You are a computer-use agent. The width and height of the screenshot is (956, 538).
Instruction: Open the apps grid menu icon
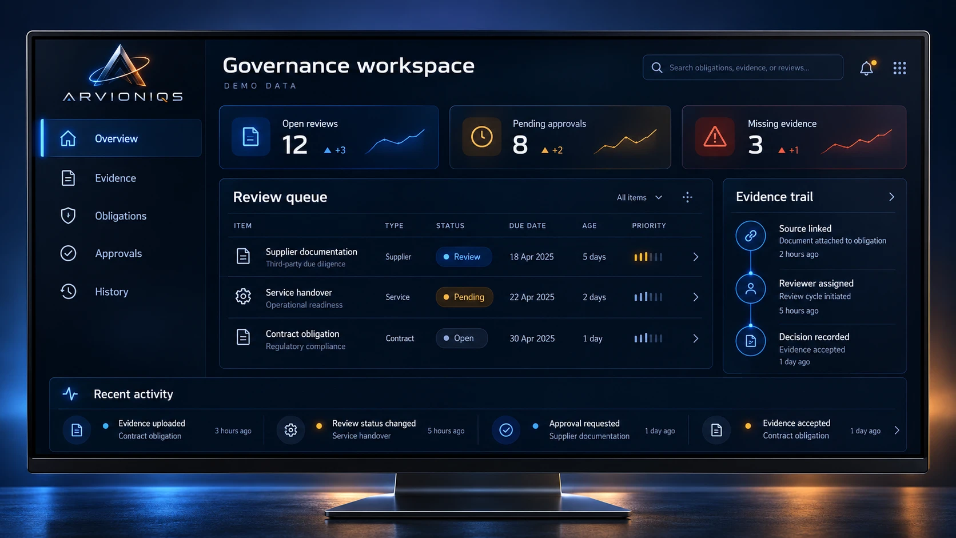pos(899,68)
